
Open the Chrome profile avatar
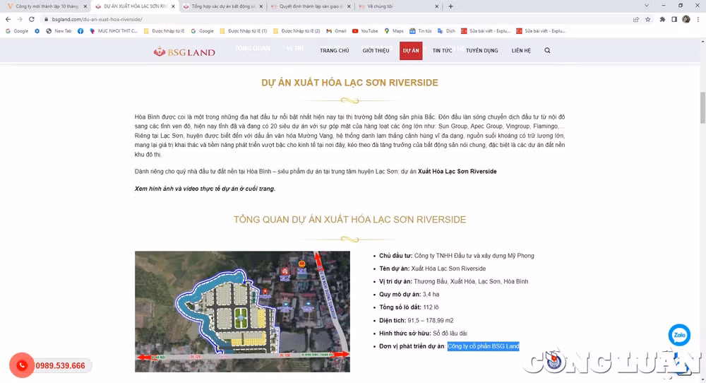coord(686,19)
